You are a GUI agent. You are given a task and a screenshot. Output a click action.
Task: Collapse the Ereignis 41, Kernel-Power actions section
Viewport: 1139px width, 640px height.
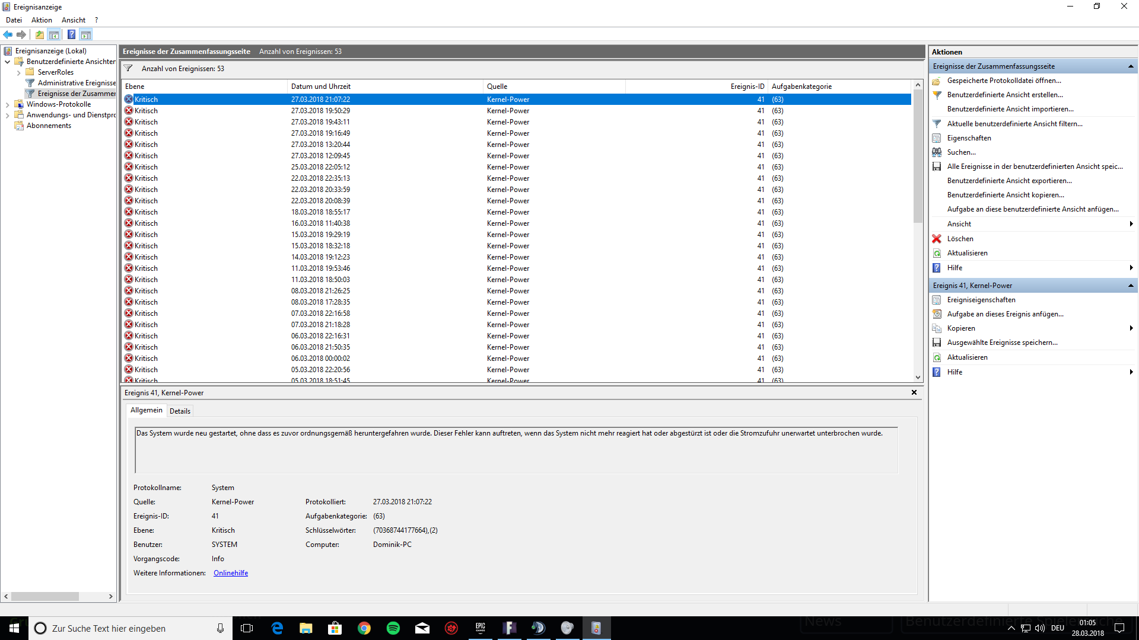point(1131,286)
